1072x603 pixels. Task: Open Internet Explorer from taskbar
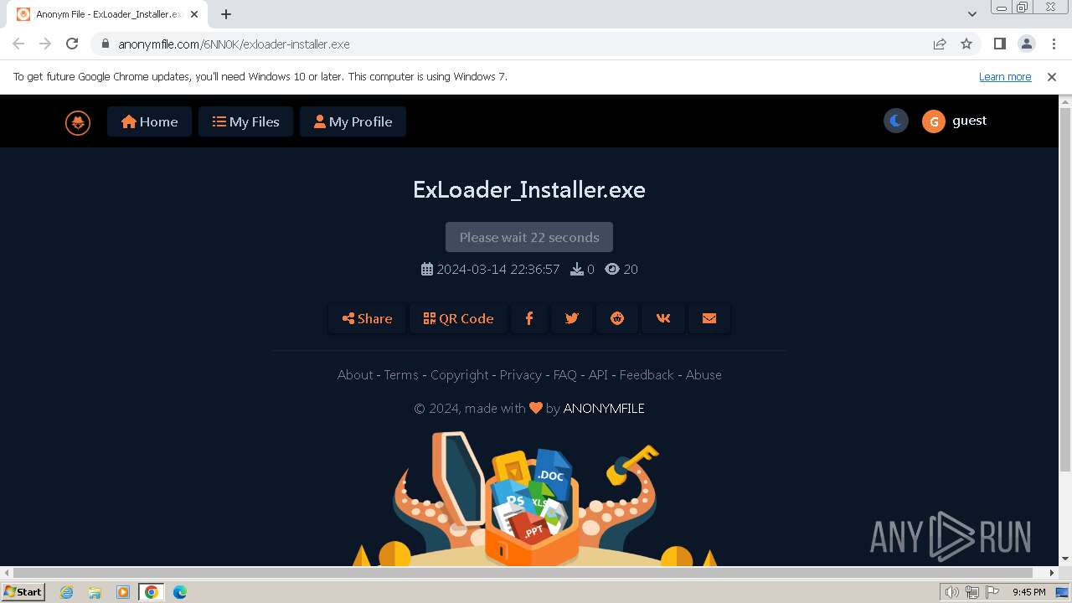(x=67, y=592)
